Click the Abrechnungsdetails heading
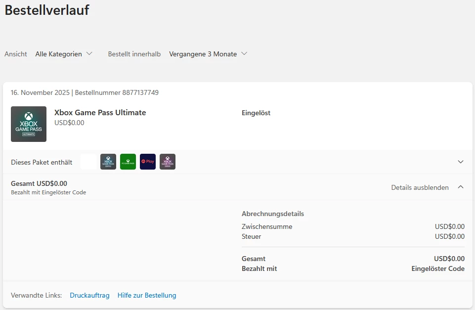Screen dimensions: 475x310 point(273,214)
